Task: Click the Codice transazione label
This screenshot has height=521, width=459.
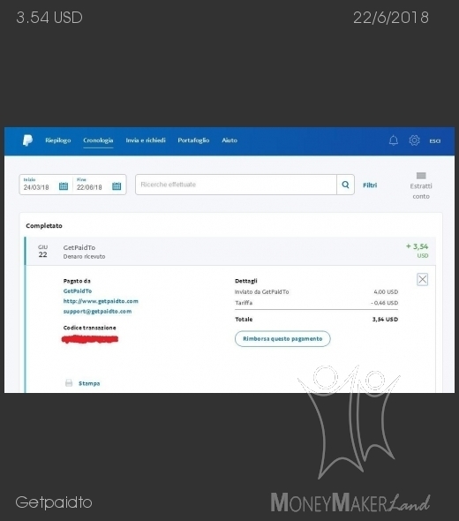Action: point(90,328)
